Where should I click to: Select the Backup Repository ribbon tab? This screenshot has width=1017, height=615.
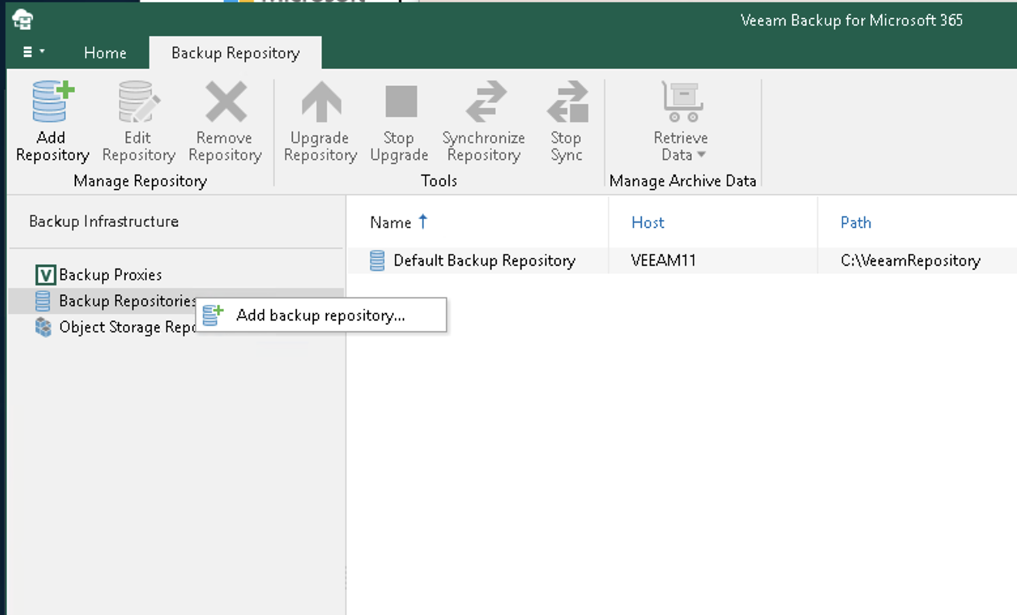point(235,53)
